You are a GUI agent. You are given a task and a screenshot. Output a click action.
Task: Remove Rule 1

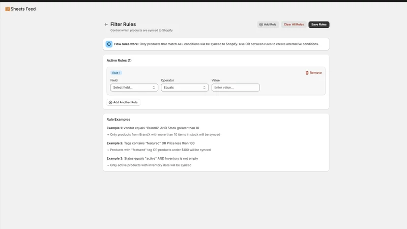[x=313, y=73]
